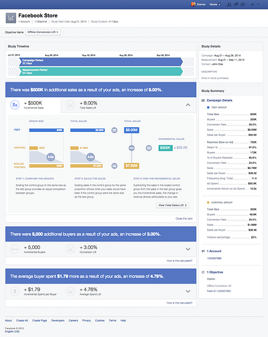The image size is (268, 337).
Task: Click the Average Spend Lift chart icon
Action: [70, 291]
